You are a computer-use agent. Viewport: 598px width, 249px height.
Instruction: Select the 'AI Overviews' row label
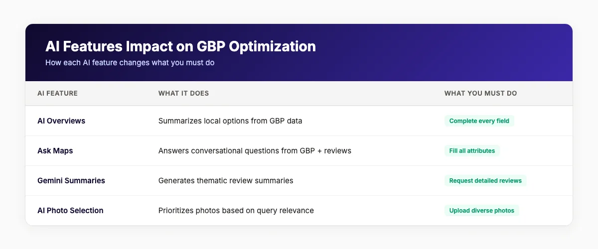pos(61,121)
